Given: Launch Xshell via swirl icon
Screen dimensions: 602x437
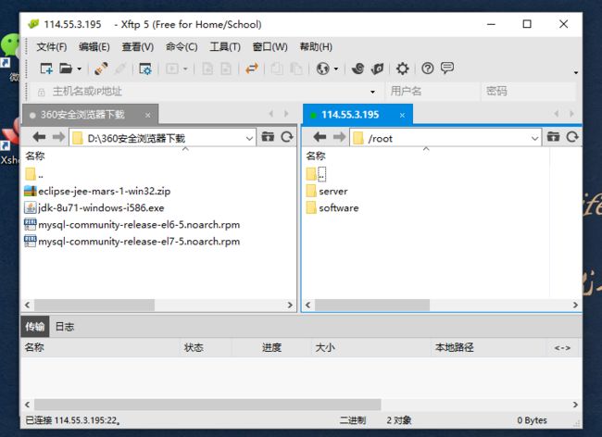Looking at the screenshot, I should tap(358, 69).
